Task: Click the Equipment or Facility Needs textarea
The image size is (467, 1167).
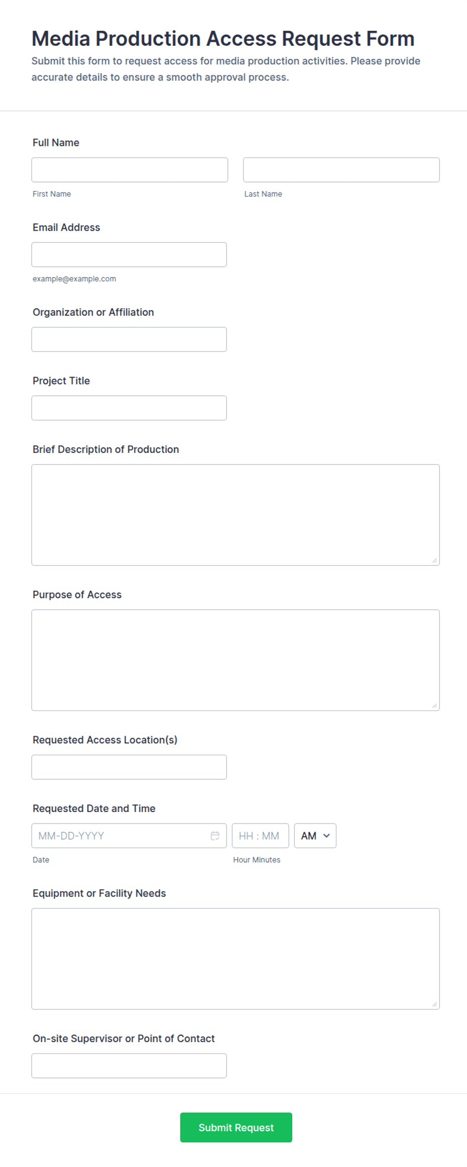Action: coord(236,959)
